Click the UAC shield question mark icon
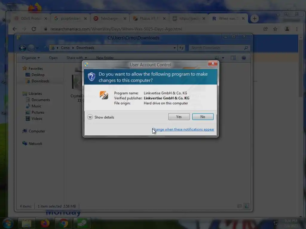This screenshot has width=306, height=229. coord(91,77)
